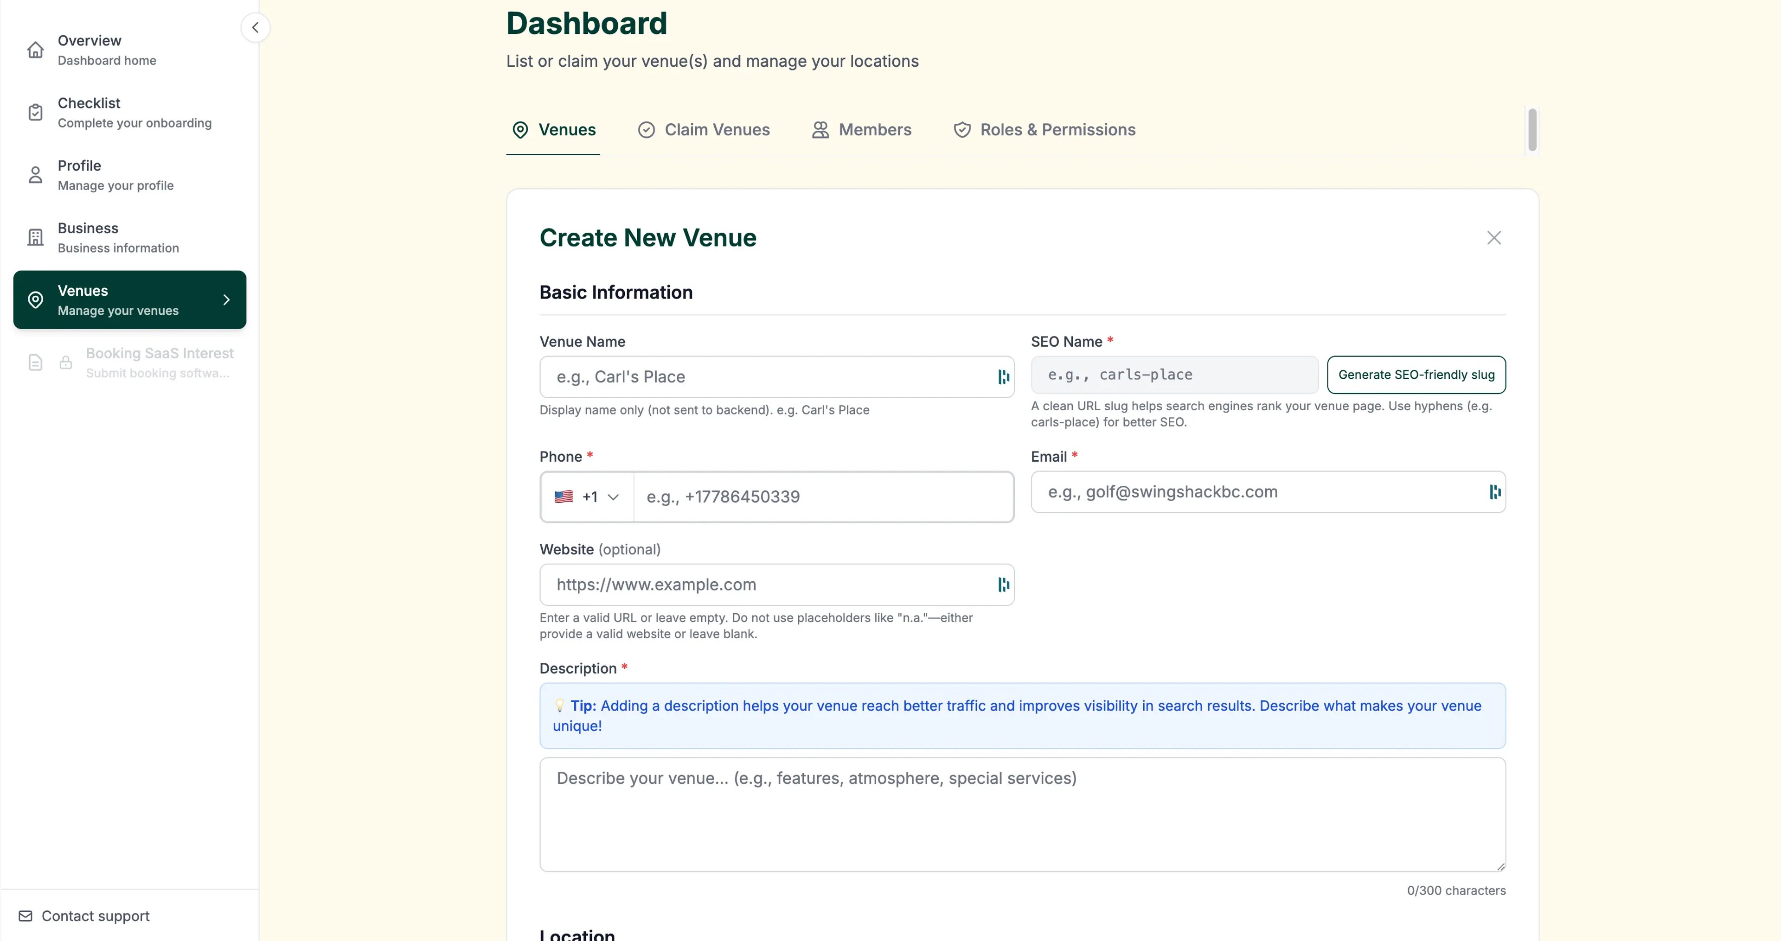Viewport: 1781px width, 941px height.
Task: Click the textarea resize handle corner
Action: [x=1500, y=866]
